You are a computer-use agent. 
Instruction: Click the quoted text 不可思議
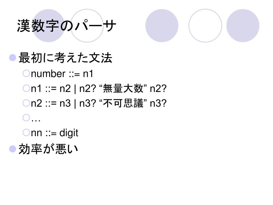click(123, 103)
